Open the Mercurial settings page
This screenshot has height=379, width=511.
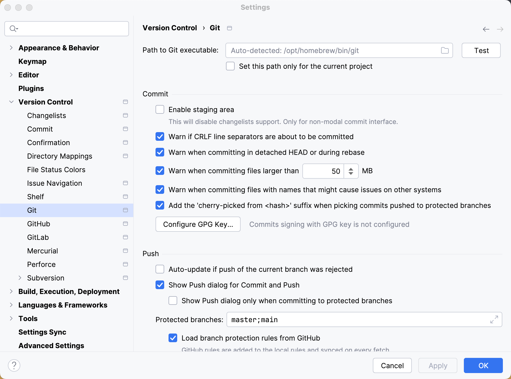(x=43, y=251)
